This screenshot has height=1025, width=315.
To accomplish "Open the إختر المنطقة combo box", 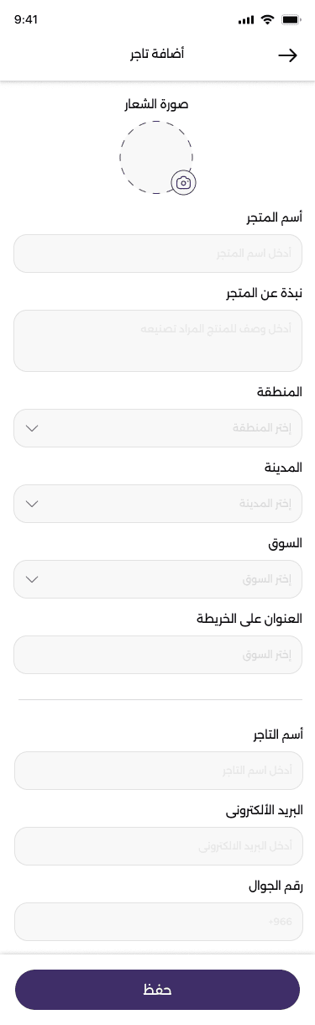I will pos(158,428).
